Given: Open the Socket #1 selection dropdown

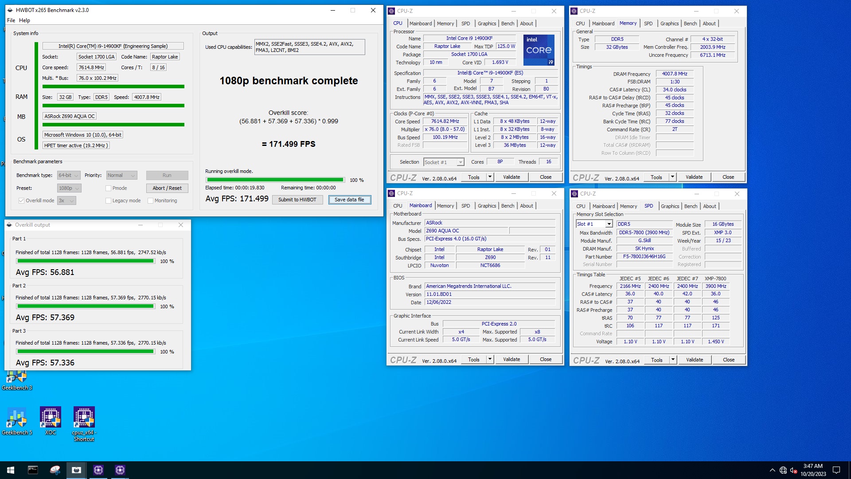Looking at the screenshot, I should 444,162.
